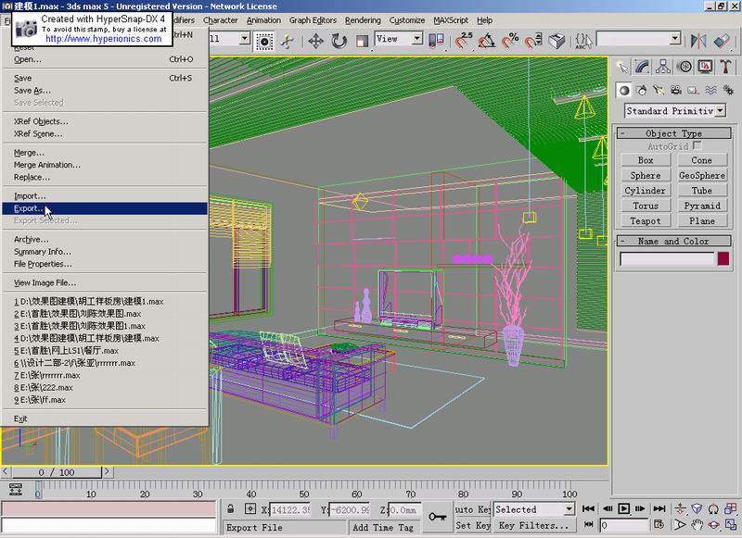Viewport: 742px width, 538px height.
Task: Open Named Selection Sets dialog icon
Action: pyautogui.click(x=583, y=41)
